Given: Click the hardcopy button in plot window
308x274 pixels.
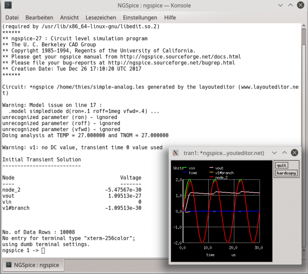Looking at the screenshot, I should point(286,173).
